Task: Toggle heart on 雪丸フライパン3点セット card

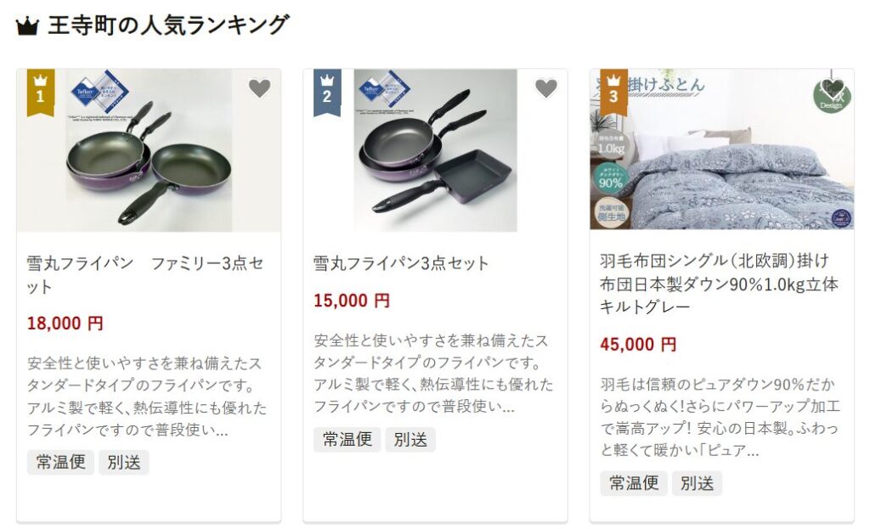Action: point(546,88)
